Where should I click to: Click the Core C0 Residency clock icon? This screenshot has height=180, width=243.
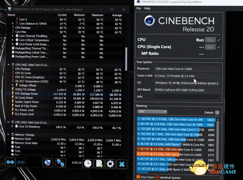16,126
